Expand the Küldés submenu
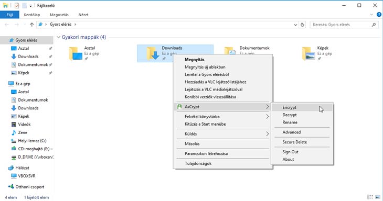Viewport: 383px width, 201px height. pos(267,134)
